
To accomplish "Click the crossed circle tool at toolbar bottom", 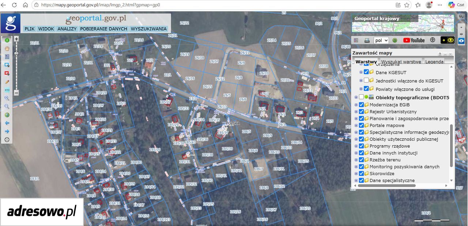I will click(x=7, y=140).
